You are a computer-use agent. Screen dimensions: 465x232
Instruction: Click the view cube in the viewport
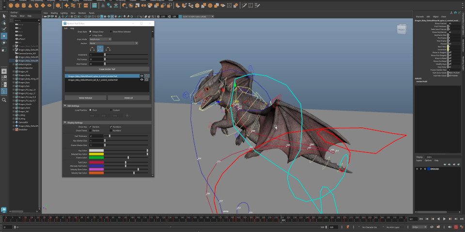click(401, 30)
